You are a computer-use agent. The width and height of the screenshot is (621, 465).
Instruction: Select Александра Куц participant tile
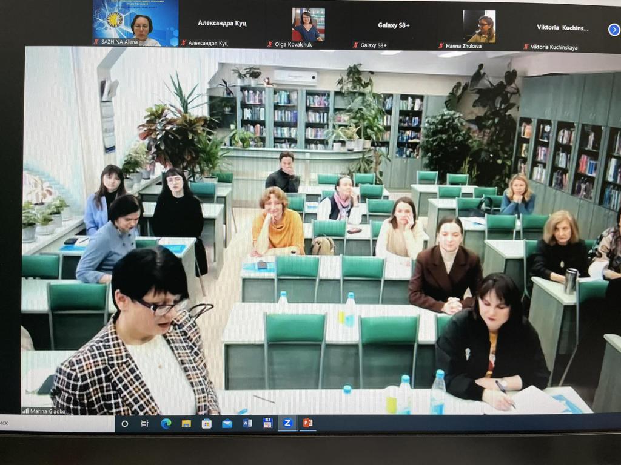point(222,24)
